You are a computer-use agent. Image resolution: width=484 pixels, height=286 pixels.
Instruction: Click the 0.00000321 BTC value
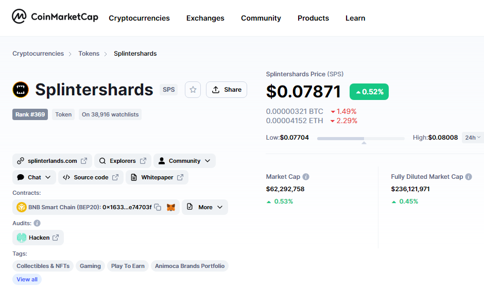pos(295,111)
